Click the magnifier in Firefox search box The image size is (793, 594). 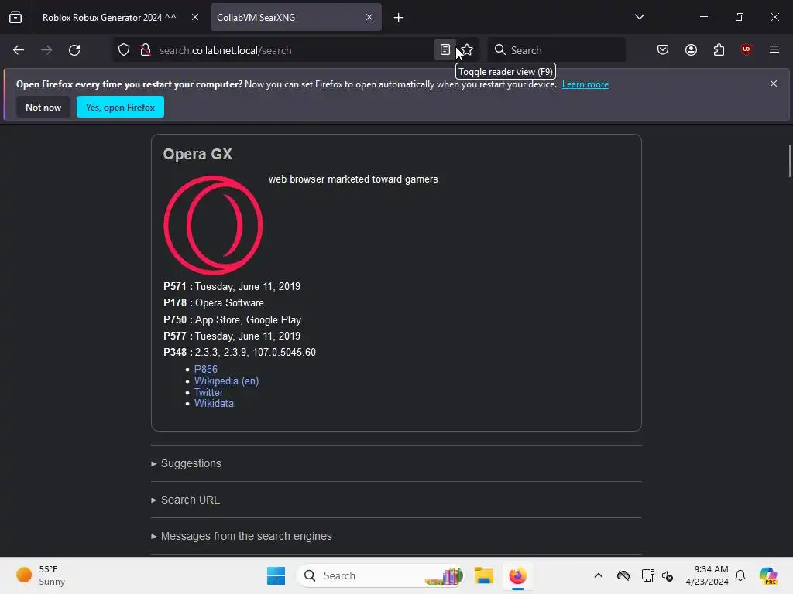(x=500, y=49)
